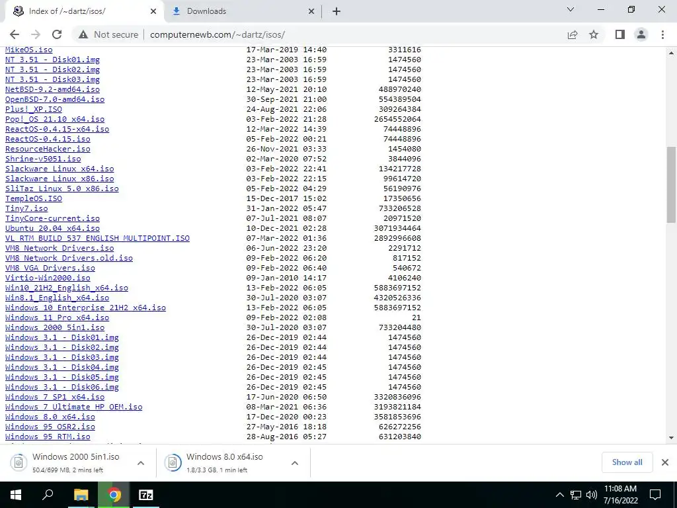Switch to the Downloads tab

tap(244, 11)
